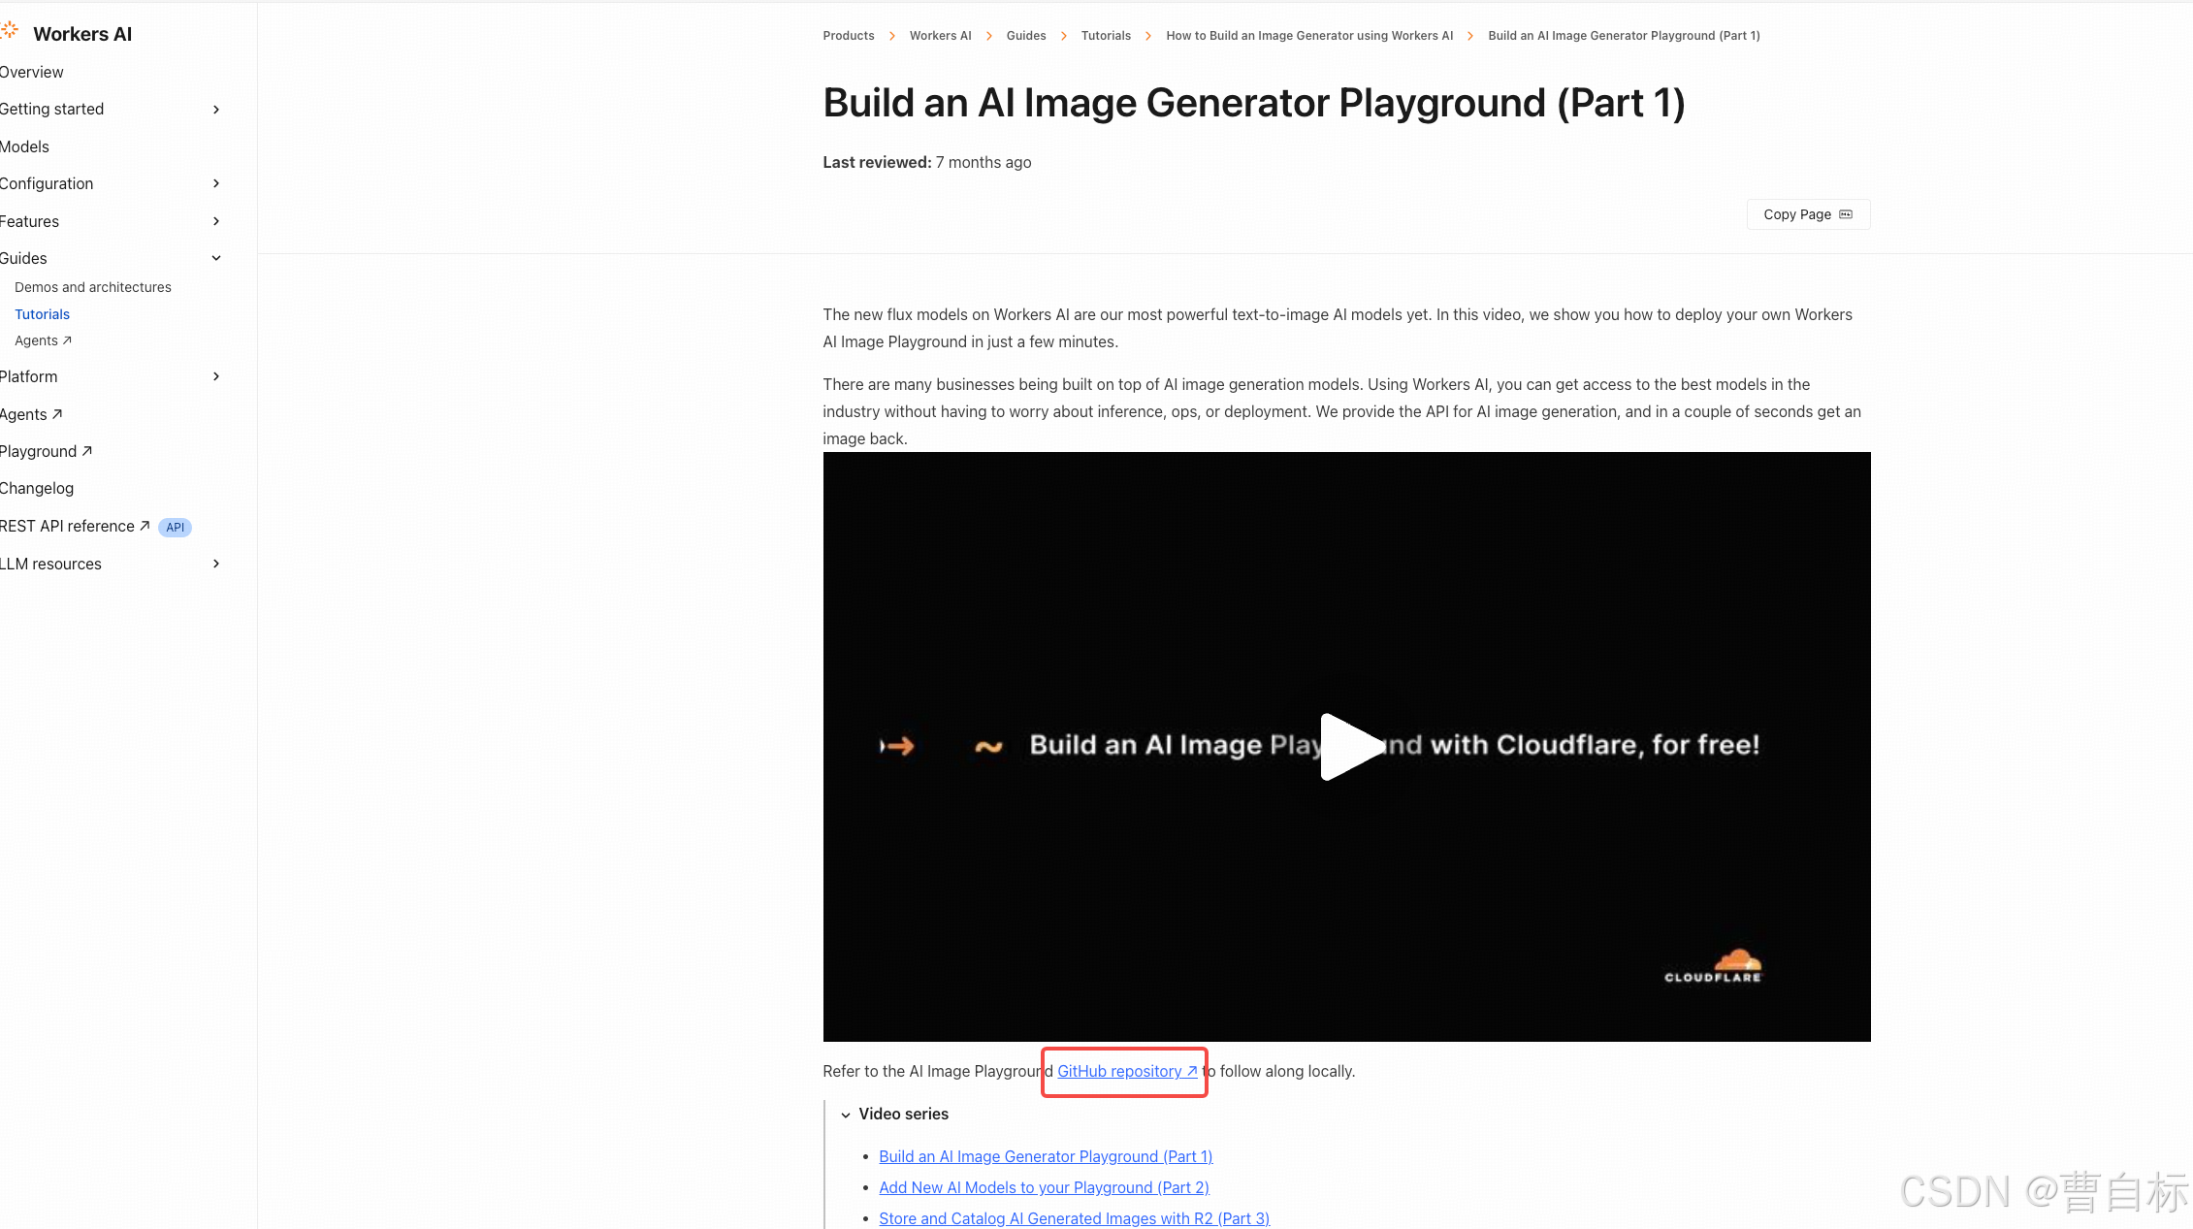The image size is (2193, 1229).
Task: Expand the LLM resources section
Action: click(215, 564)
